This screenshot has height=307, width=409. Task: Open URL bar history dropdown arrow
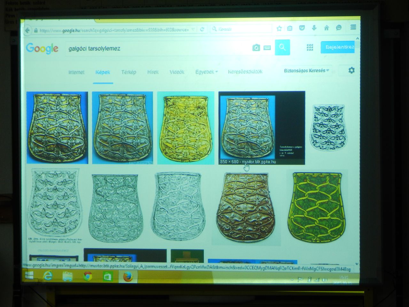tap(193, 29)
